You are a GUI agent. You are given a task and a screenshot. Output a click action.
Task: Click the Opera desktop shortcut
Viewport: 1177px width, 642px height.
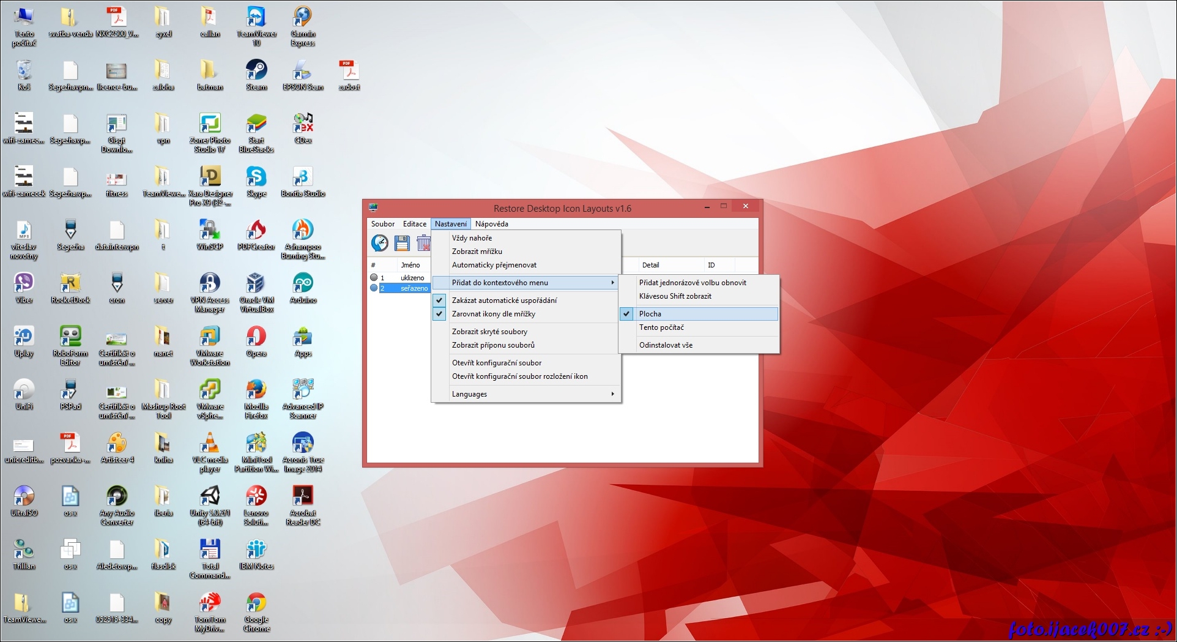(x=256, y=337)
